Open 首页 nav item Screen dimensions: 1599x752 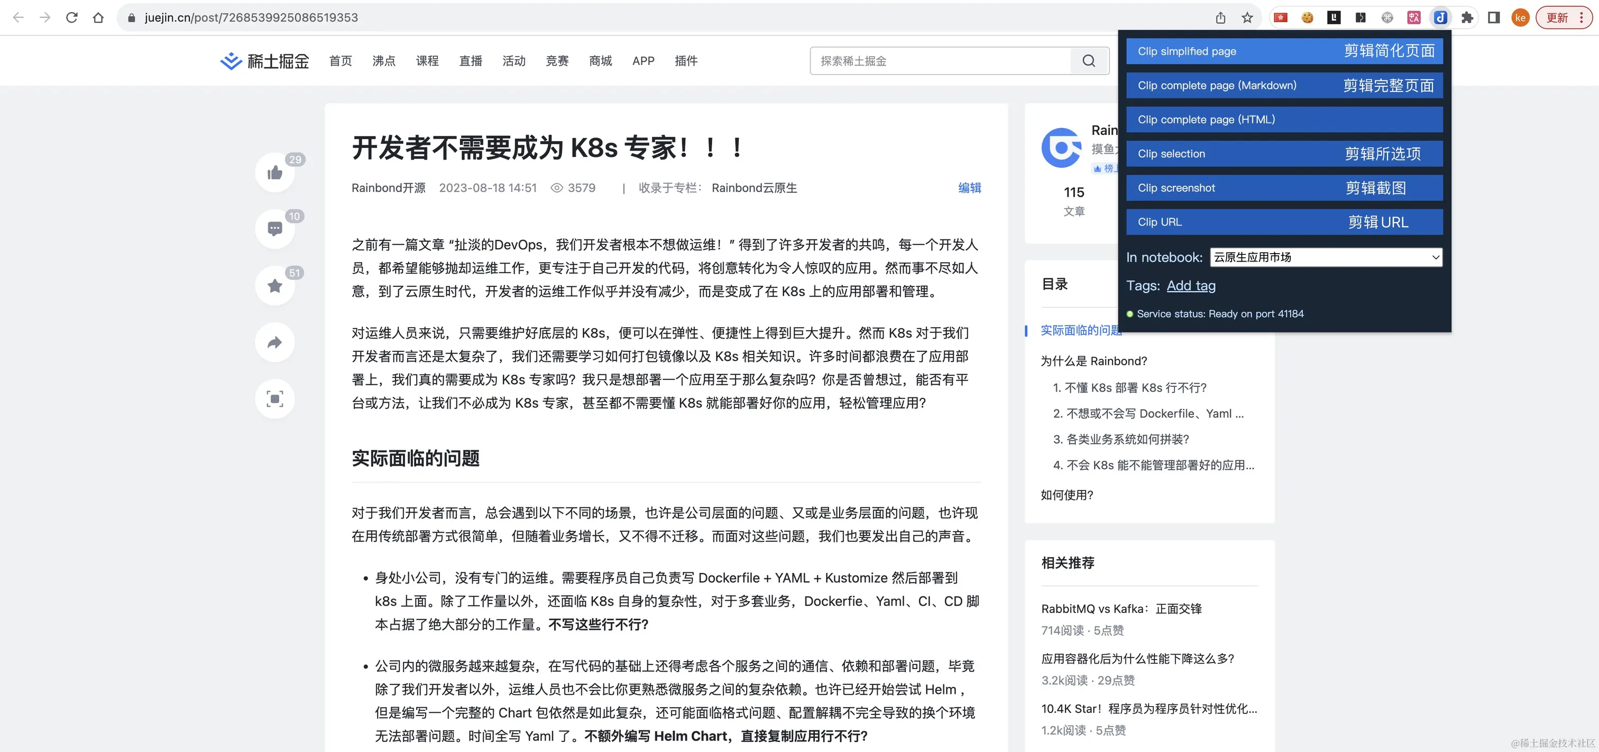(x=340, y=61)
